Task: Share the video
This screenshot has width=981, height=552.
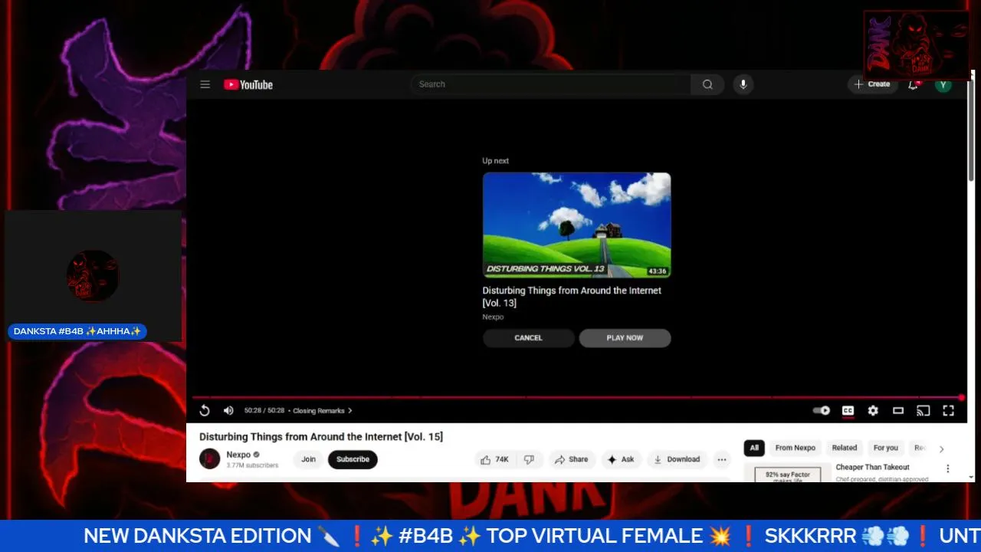Action: (x=571, y=459)
